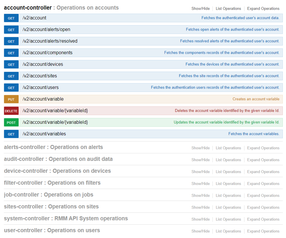
Task: Click the PUT badge for /v2/account/variable
Action: coord(11,99)
